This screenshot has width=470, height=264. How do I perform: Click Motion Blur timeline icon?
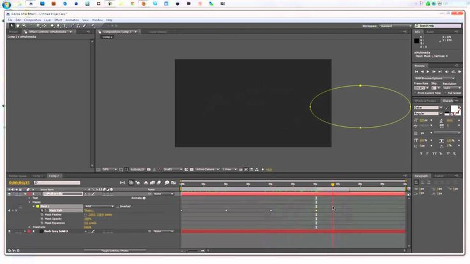click(x=159, y=182)
